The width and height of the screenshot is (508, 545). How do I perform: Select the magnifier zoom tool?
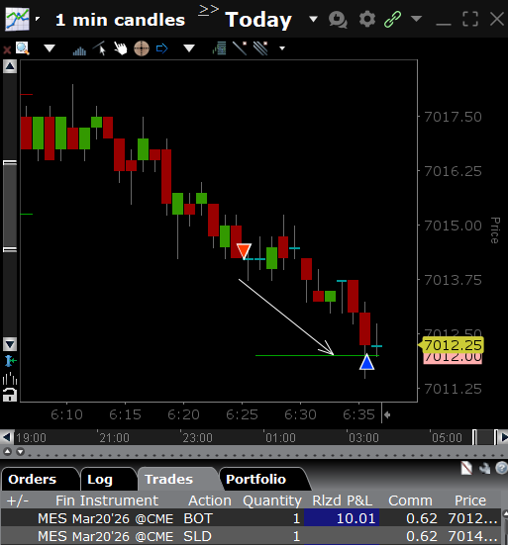click(x=22, y=48)
